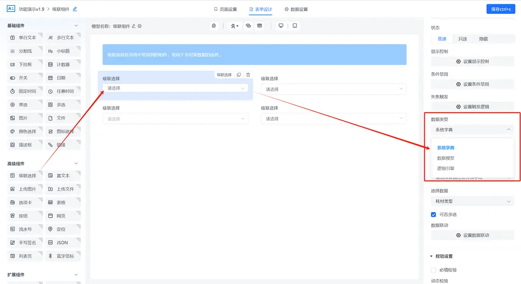Viewport: 521px width, 284px height.
Task: Set state to 隐藏
Action: [x=484, y=39]
